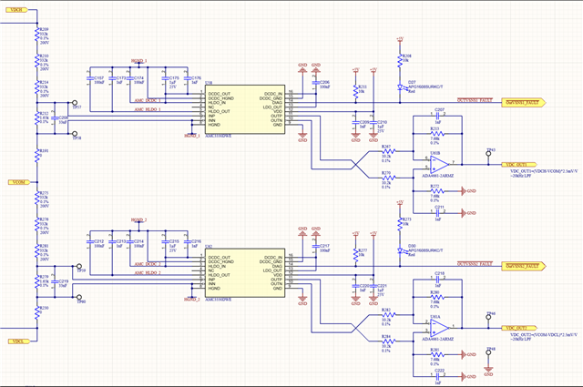Select resistor R209 symbol

[x=36, y=35]
